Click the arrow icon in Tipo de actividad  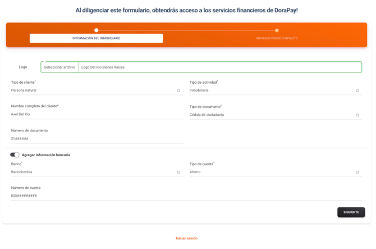[x=357, y=90]
